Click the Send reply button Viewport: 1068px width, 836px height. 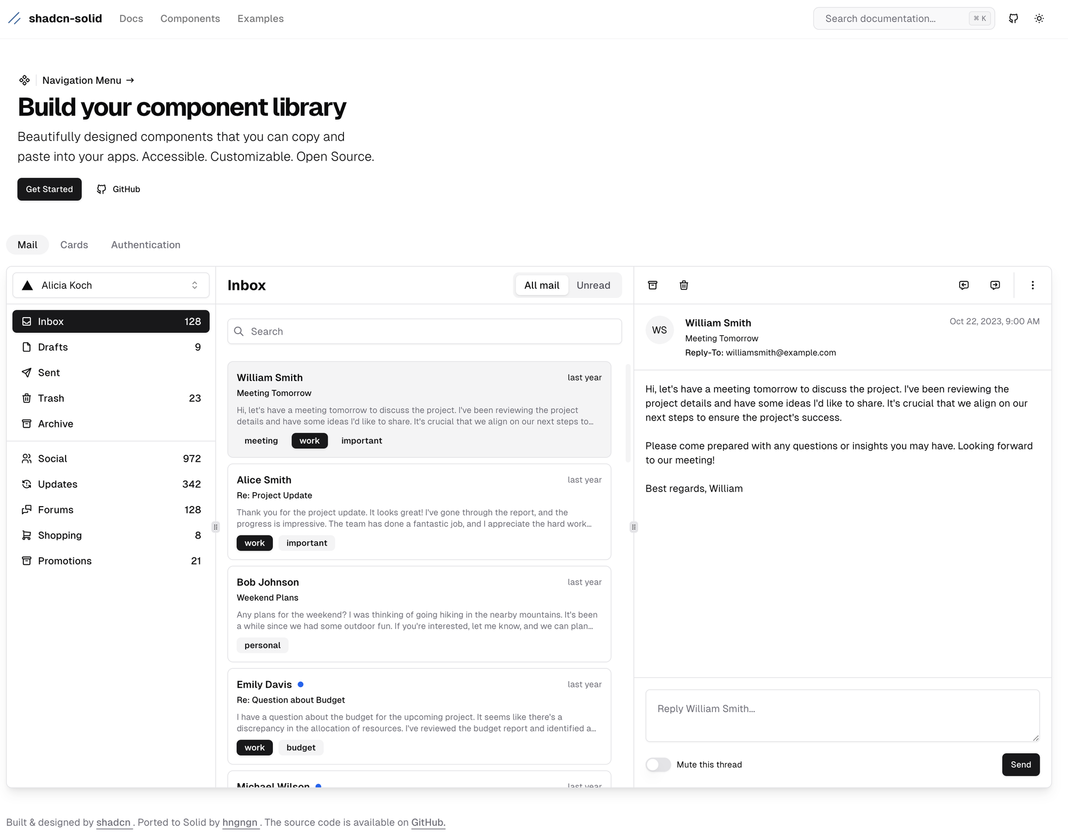[1020, 764]
